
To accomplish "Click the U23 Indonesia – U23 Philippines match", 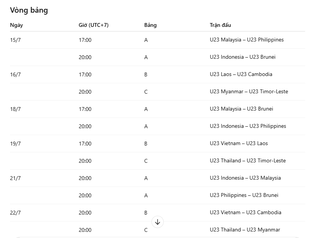I will point(248,126).
